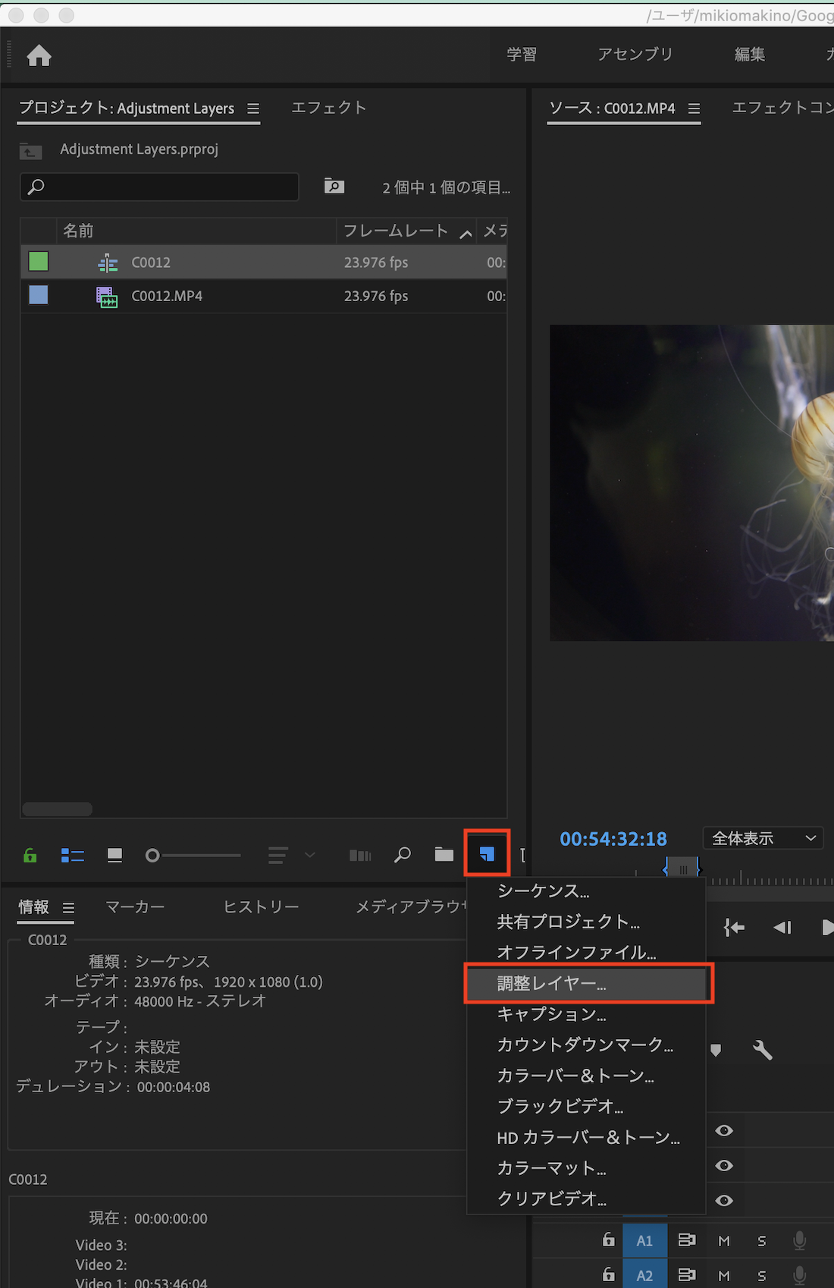Mute track A2 with M button
Screen dimensions: 834x1288
tap(724, 1276)
